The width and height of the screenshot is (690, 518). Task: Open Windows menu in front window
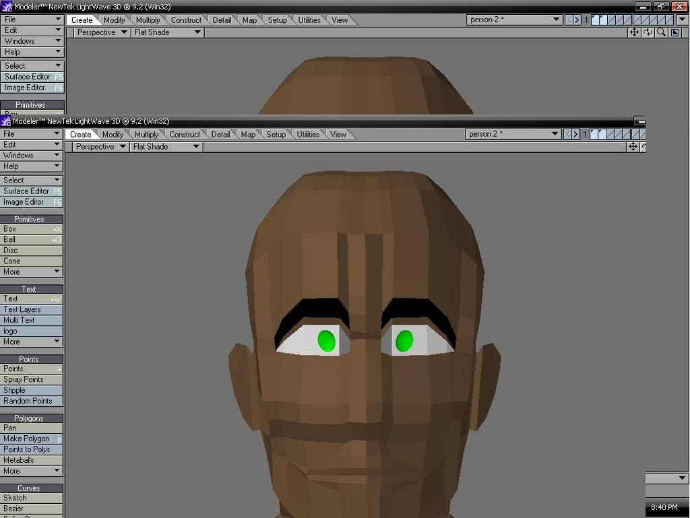click(x=32, y=155)
